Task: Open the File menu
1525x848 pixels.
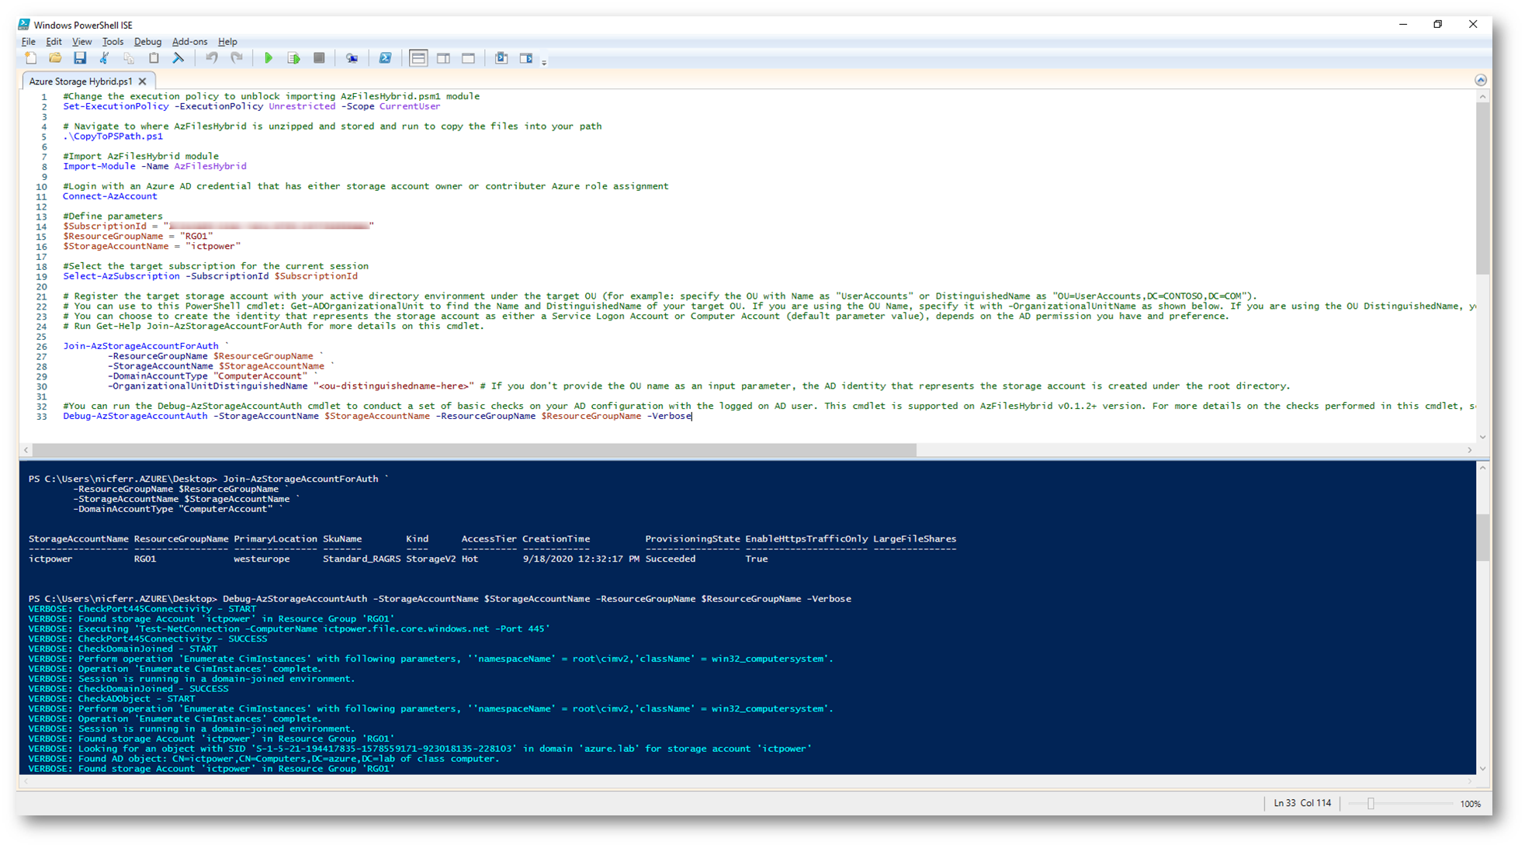Action: [29, 42]
